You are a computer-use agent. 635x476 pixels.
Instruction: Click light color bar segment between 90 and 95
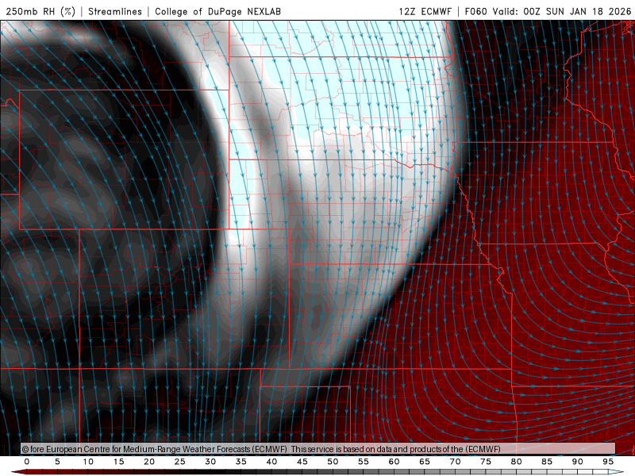tap(593, 472)
